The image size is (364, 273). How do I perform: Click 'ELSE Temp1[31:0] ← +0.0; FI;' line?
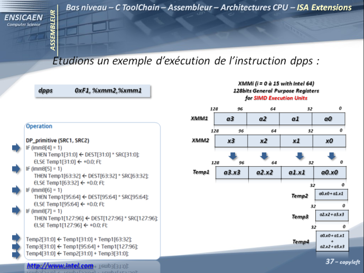coord(68,162)
